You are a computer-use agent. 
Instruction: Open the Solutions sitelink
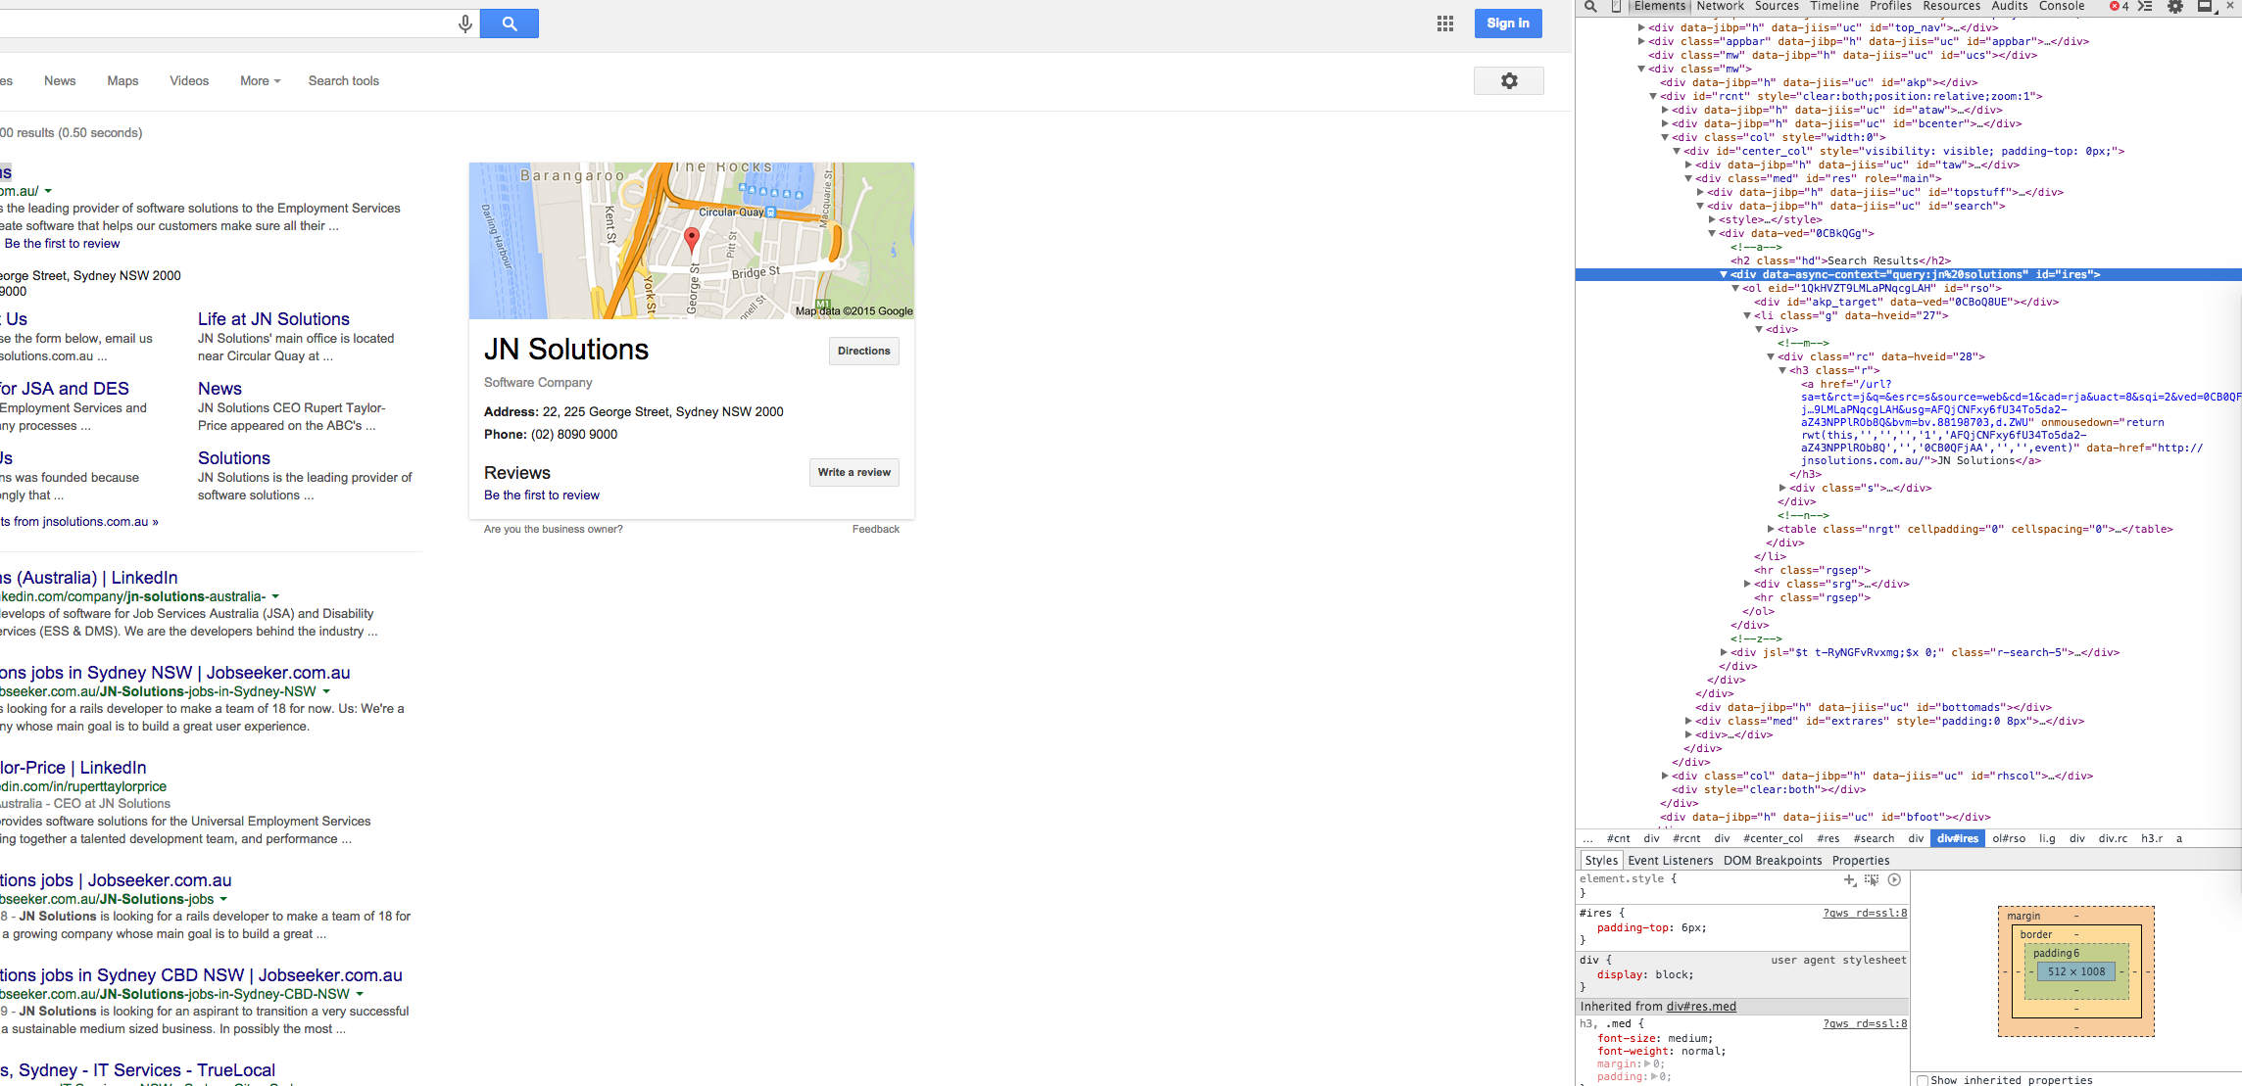pyautogui.click(x=234, y=458)
